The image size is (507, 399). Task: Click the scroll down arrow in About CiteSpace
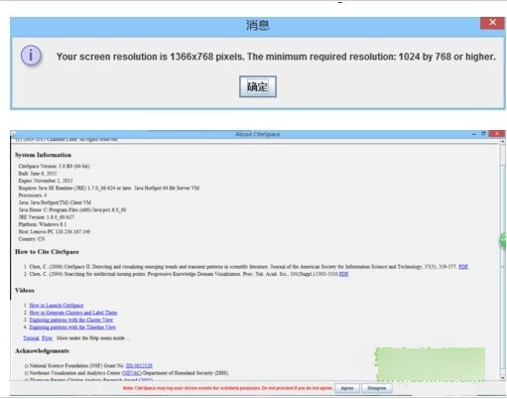coord(502,377)
